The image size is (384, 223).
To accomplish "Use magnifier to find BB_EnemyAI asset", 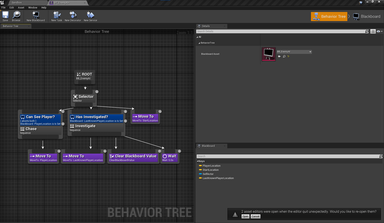I will [284, 56].
